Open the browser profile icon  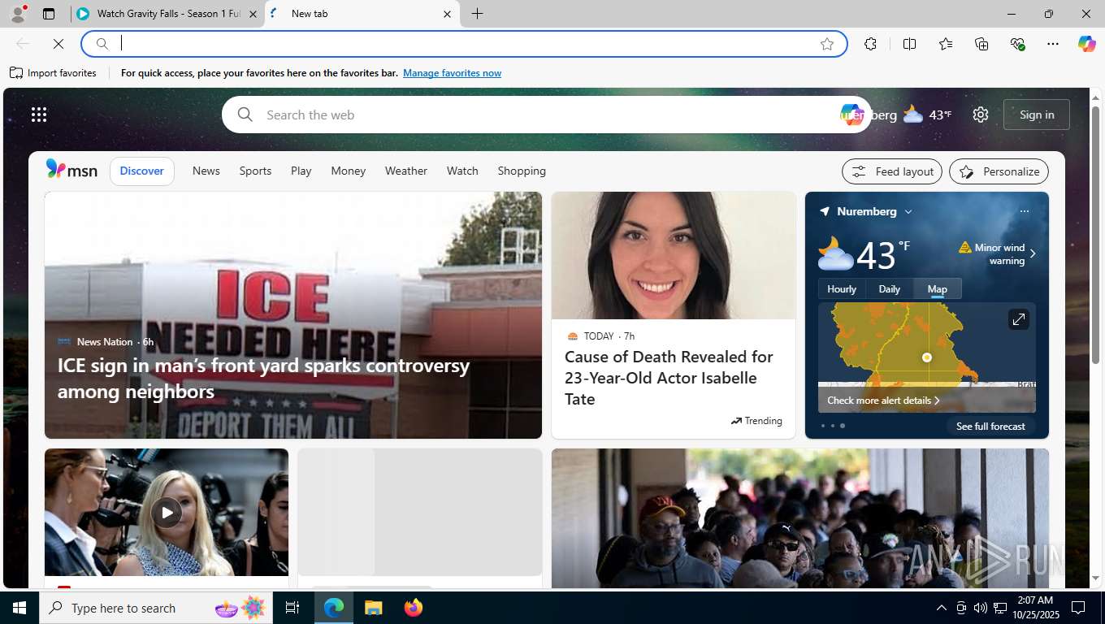click(x=18, y=14)
